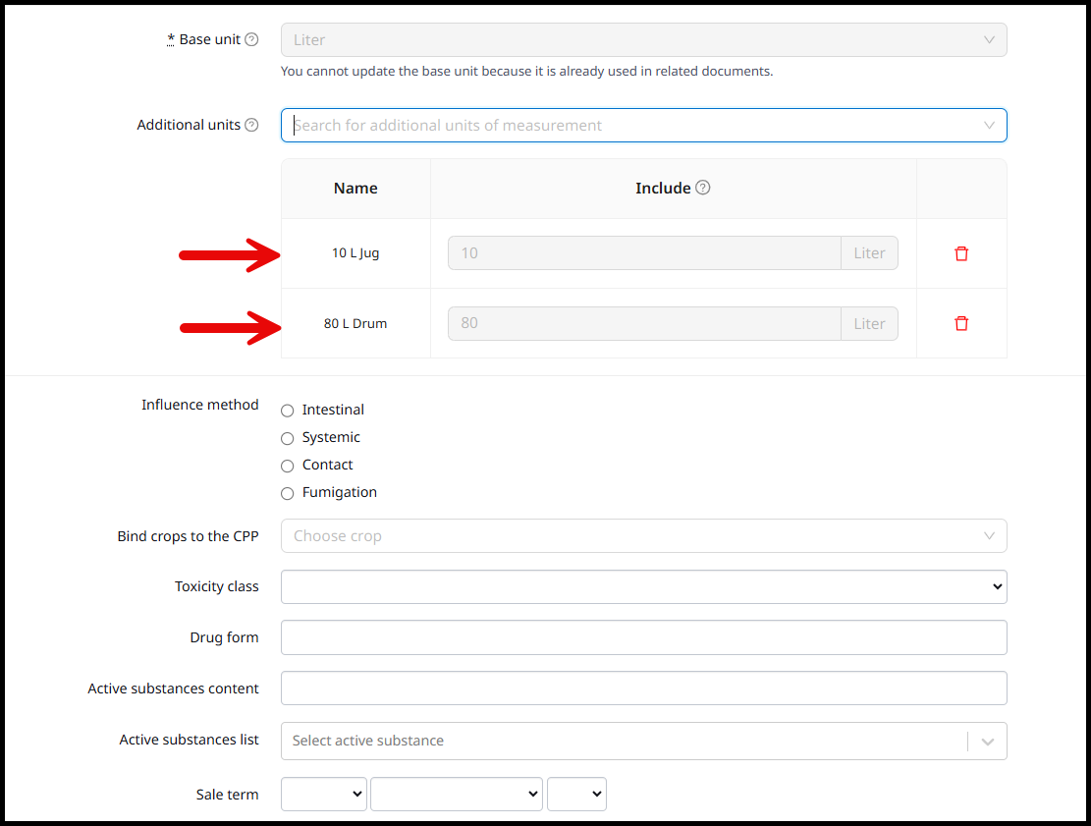Delete the 80 L Drum unit row
This screenshot has height=826, width=1091.
(x=961, y=323)
